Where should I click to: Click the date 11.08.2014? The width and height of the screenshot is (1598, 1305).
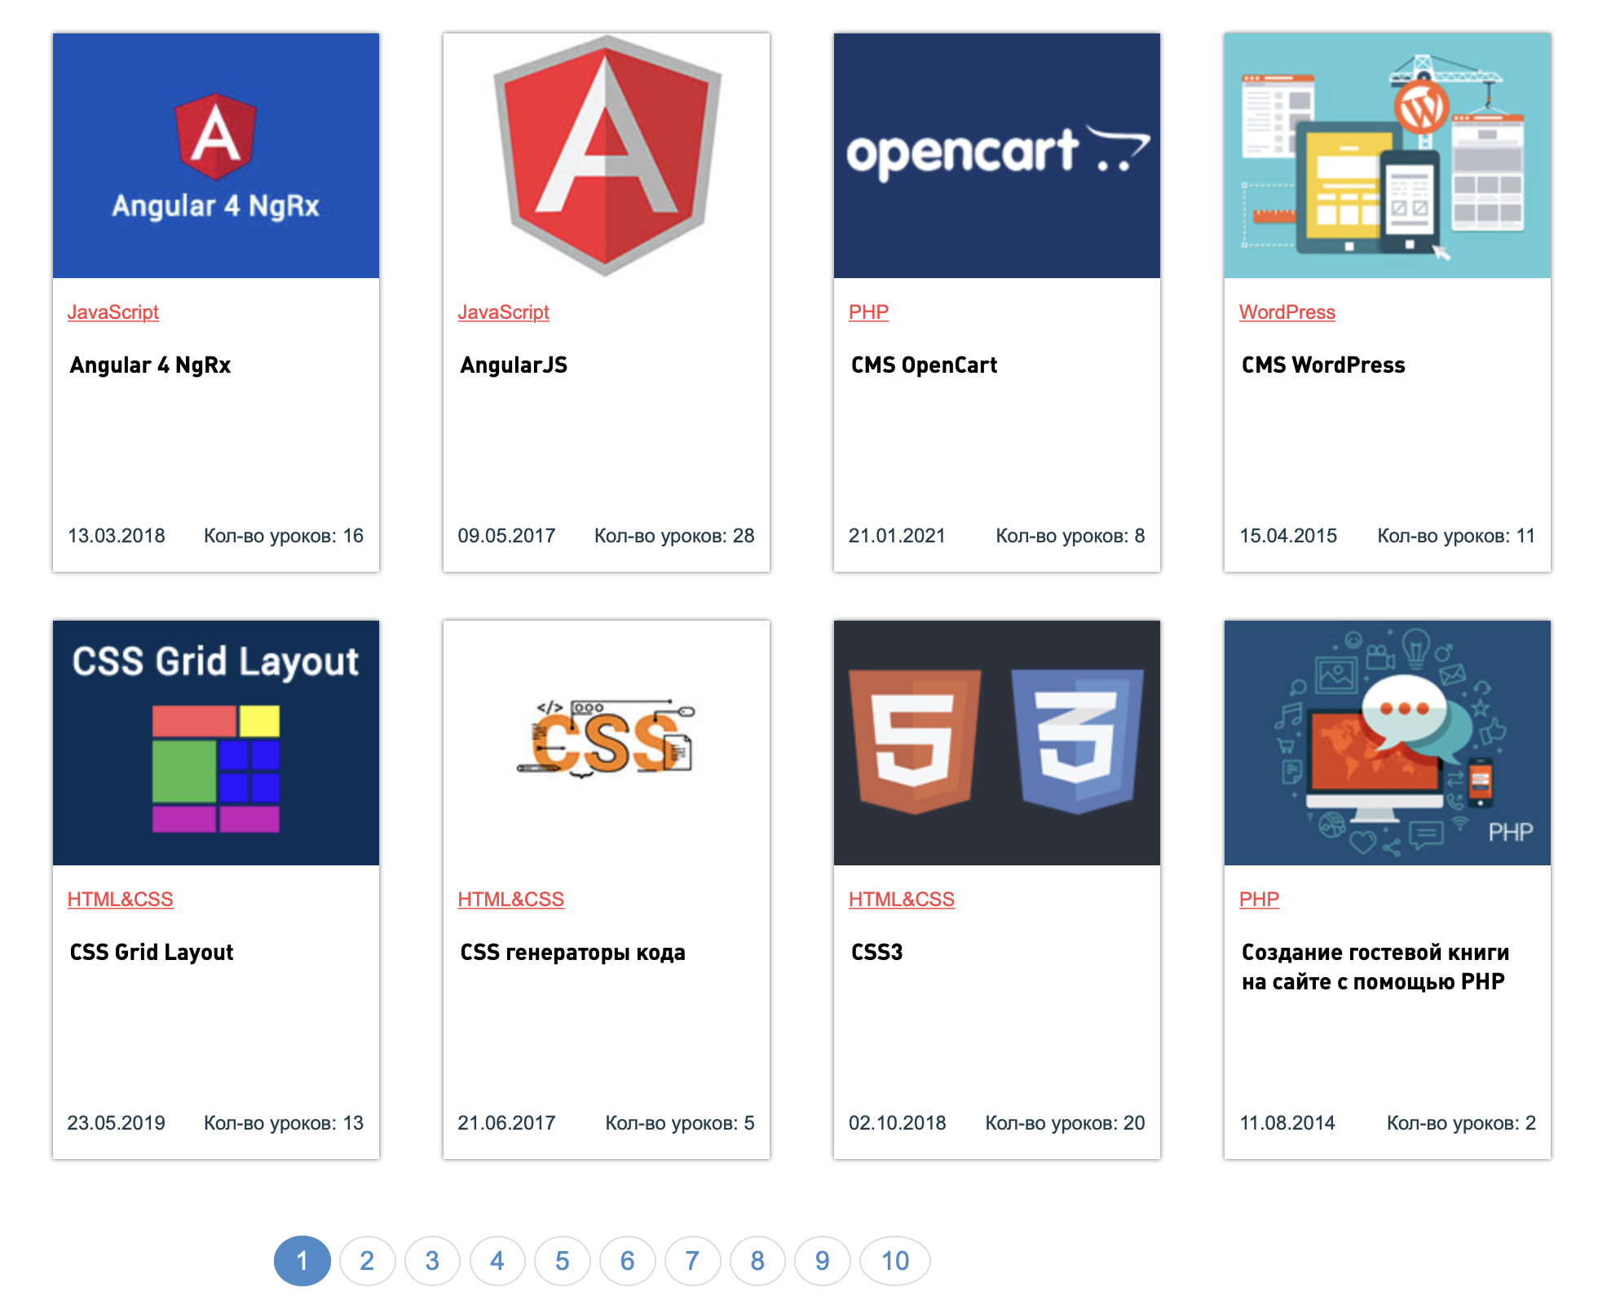1288,1123
